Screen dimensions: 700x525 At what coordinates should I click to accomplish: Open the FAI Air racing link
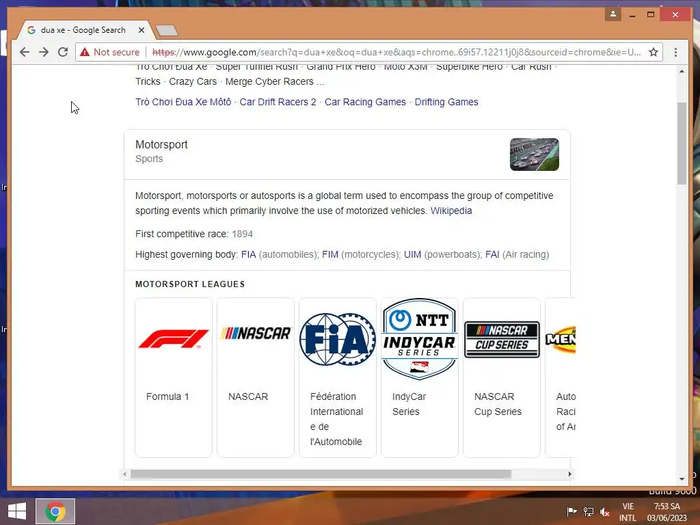pyautogui.click(x=492, y=254)
